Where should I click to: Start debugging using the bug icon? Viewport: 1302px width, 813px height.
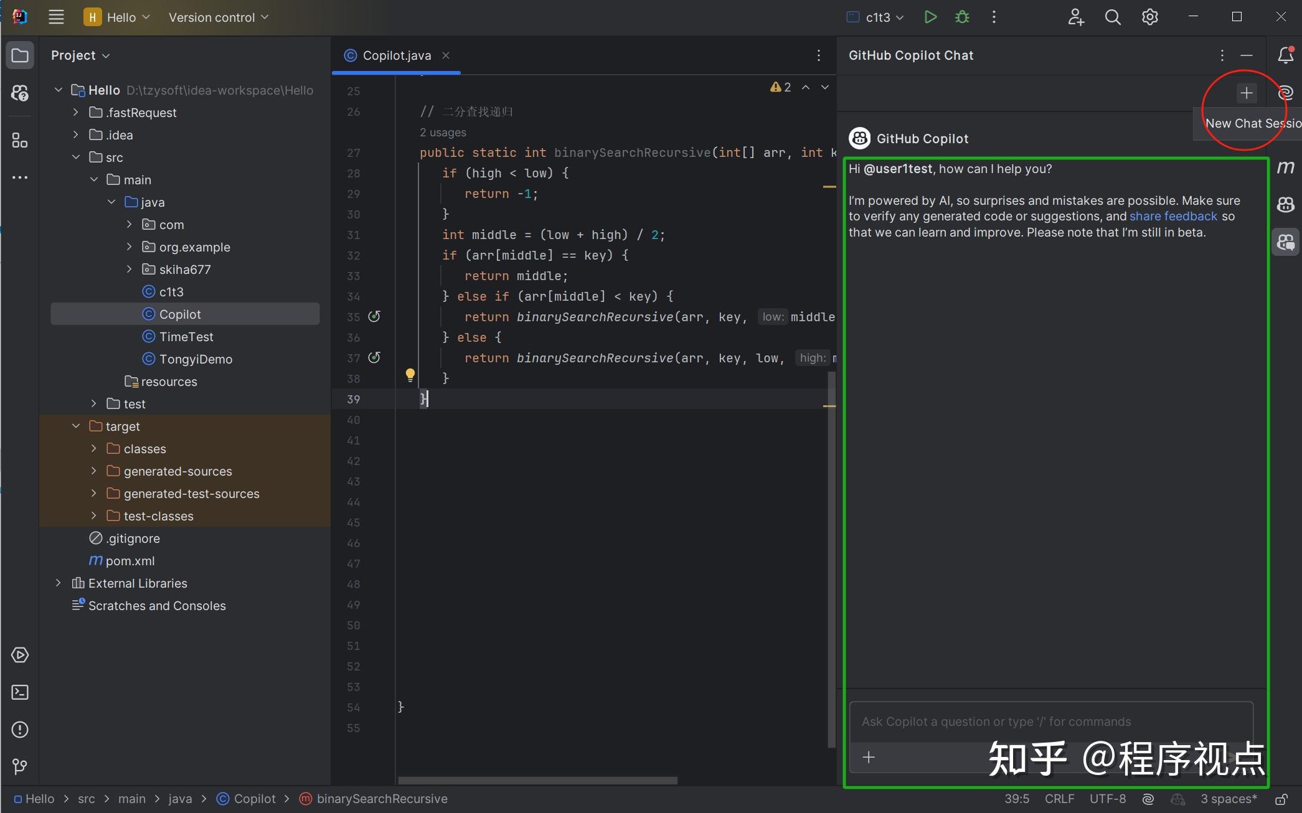(961, 17)
